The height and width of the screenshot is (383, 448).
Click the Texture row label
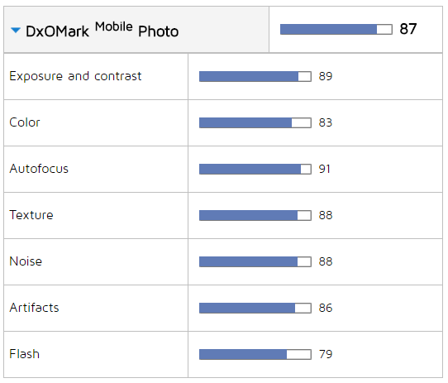(x=31, y=215)
